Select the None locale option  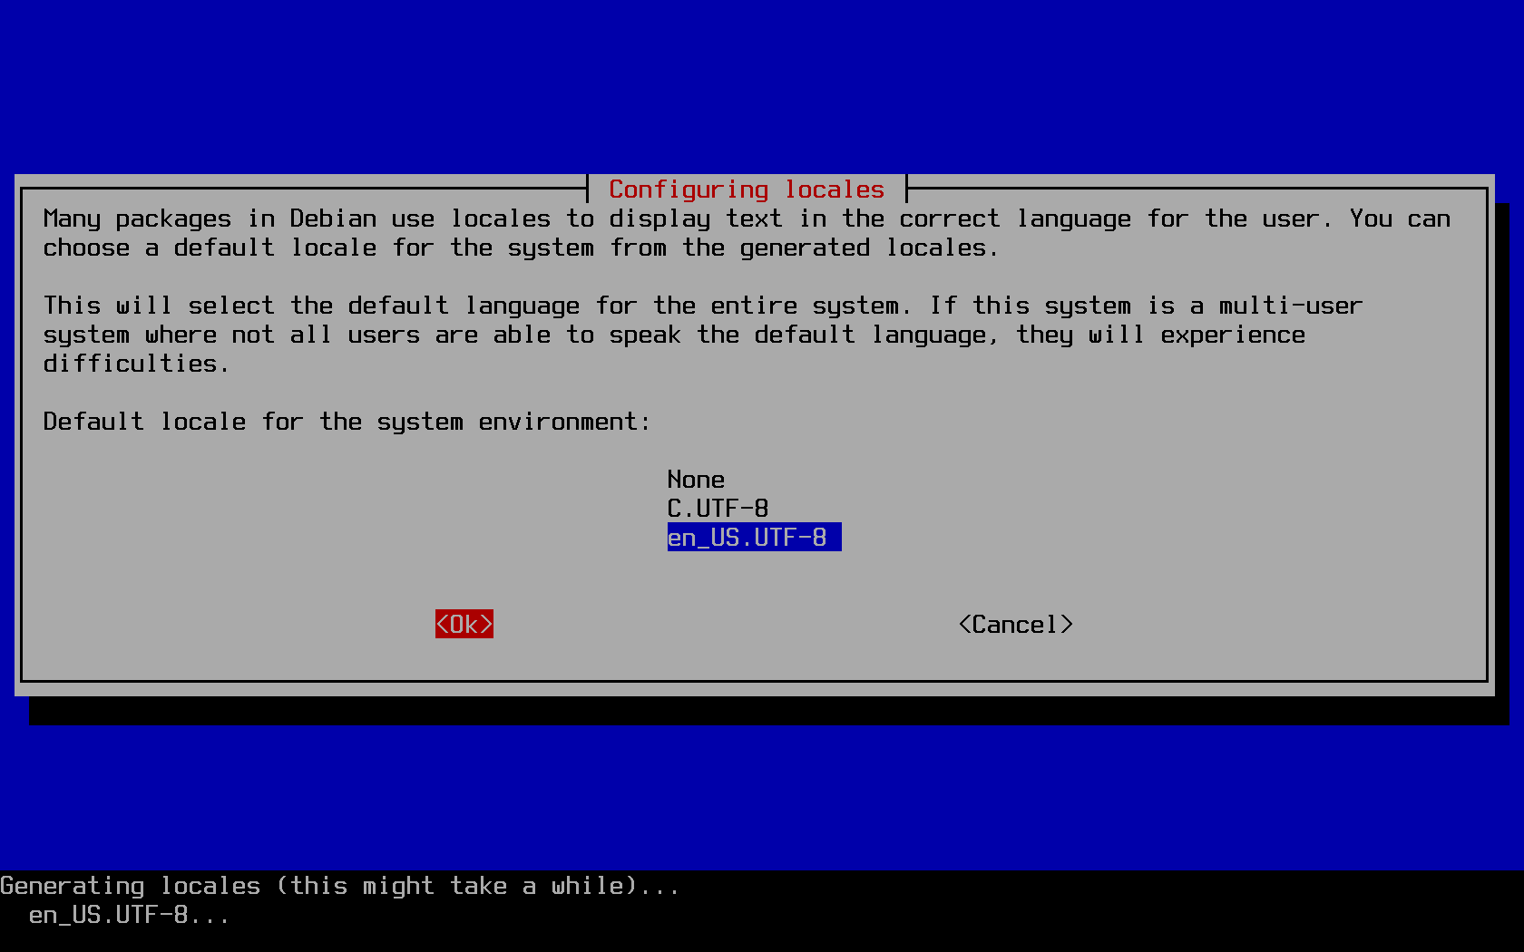(696, 479)
